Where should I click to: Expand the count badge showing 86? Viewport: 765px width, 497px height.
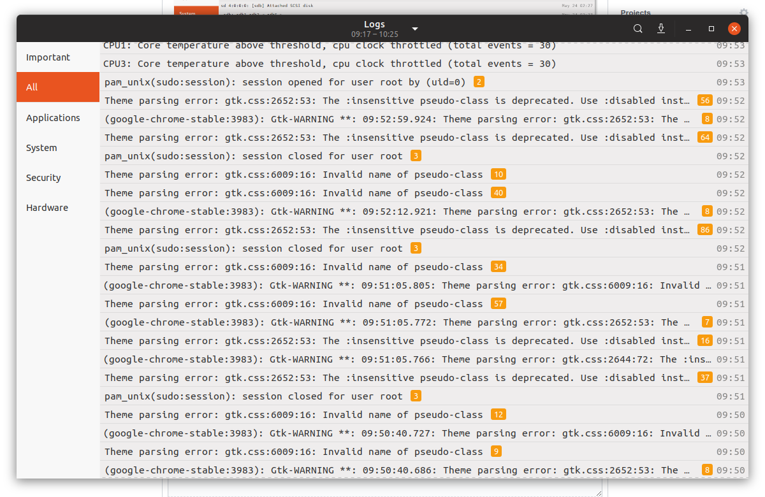(704, 230)
